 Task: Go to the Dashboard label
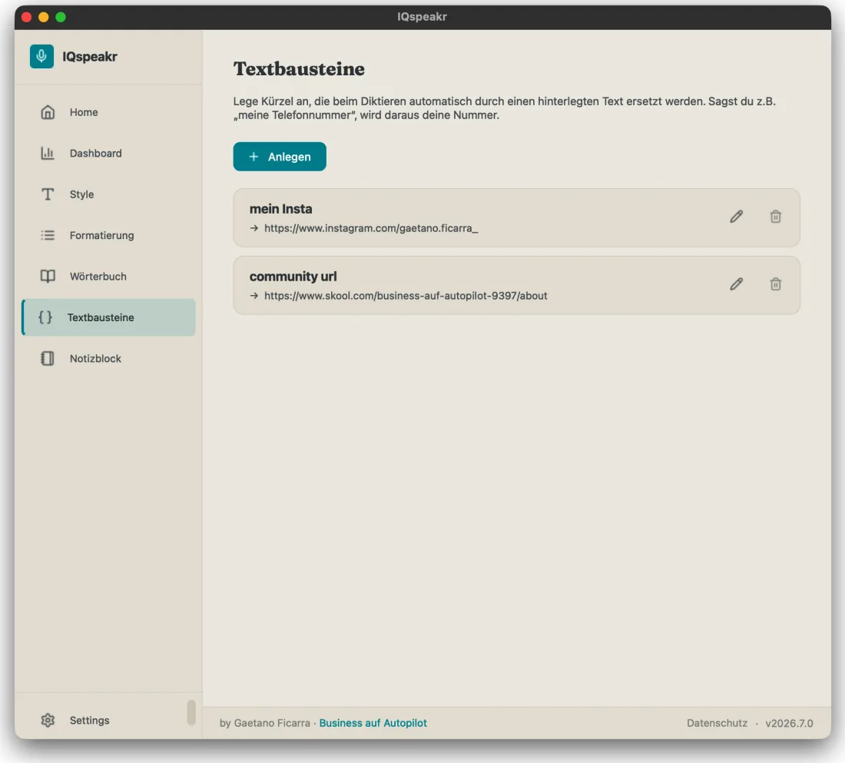[x=95, y=153]
